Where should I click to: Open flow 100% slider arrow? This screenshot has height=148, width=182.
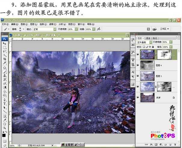(94, 29)
